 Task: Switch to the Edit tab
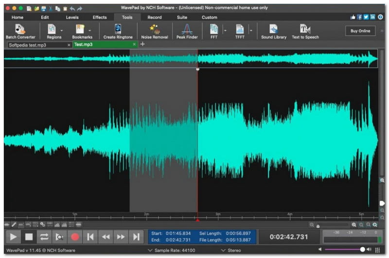(x=45, y=17)
